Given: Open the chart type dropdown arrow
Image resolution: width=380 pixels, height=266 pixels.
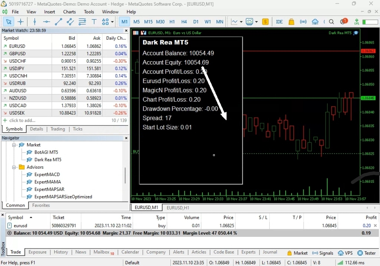Looking at the screenshot, I should pos(241,22).
